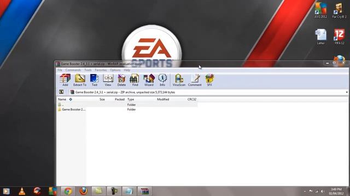Sort list by CRC32 column

pos(192,99)
